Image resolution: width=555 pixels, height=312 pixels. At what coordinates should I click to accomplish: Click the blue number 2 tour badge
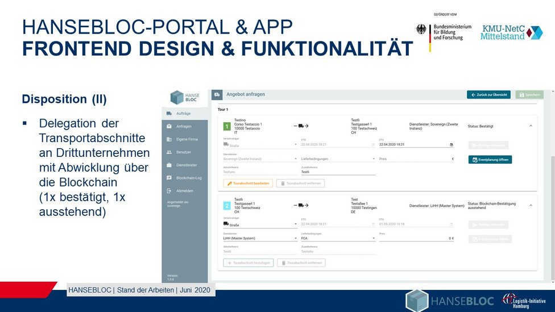point(227,206)
